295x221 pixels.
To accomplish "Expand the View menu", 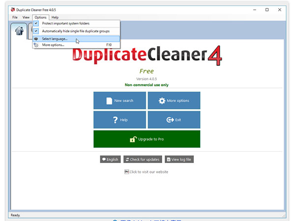I will click(26, 17).
